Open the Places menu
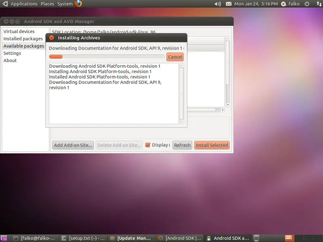The height and width of the screenshot is (242, 323). [x=47, y=4]
